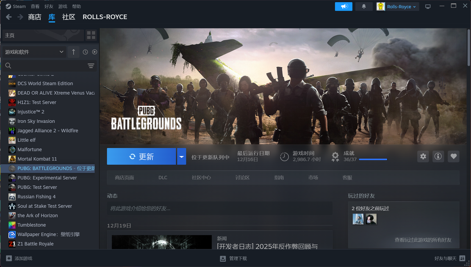Open the 帮助 menu

point(77,6)
